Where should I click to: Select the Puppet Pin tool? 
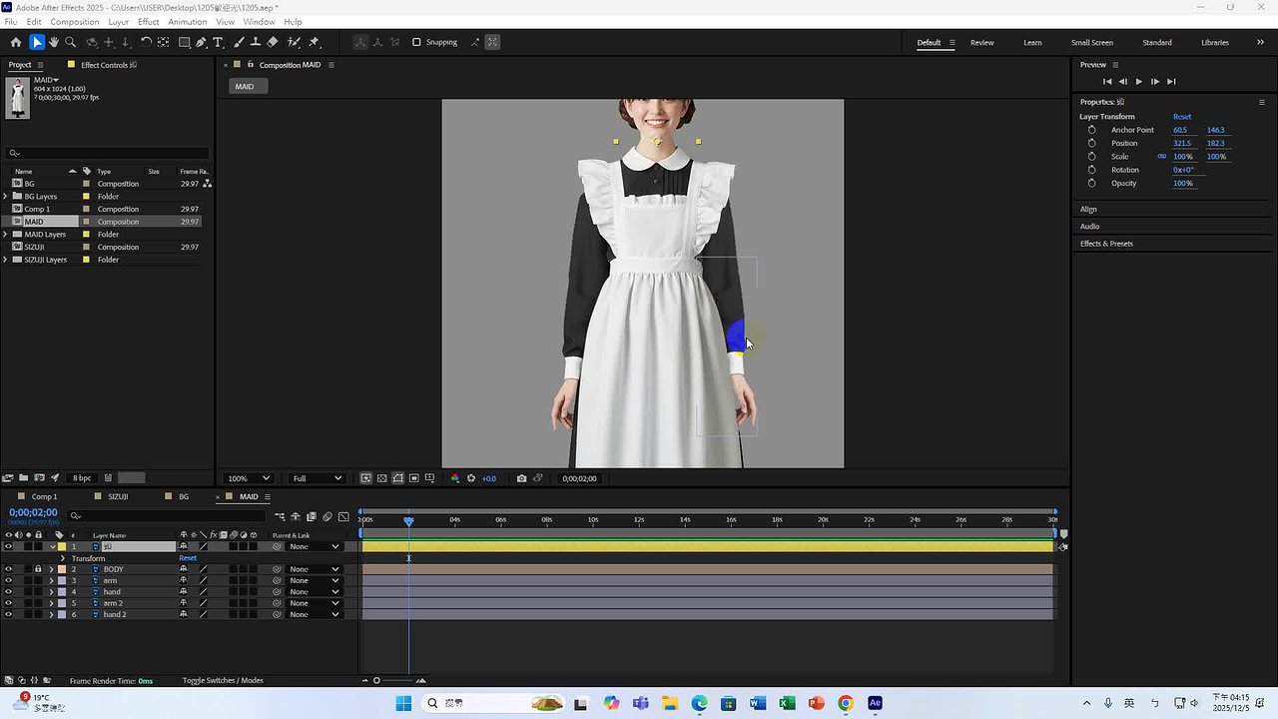pyautogui.click(x=314, y=42)
